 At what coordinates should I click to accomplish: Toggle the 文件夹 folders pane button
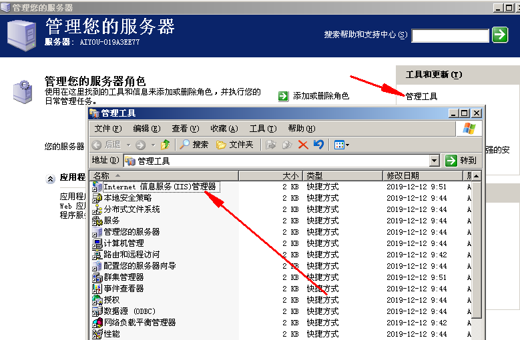(x=235, y=145)
